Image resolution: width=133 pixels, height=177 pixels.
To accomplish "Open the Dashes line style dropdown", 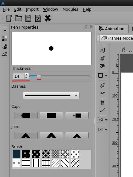I will point(51,96).
